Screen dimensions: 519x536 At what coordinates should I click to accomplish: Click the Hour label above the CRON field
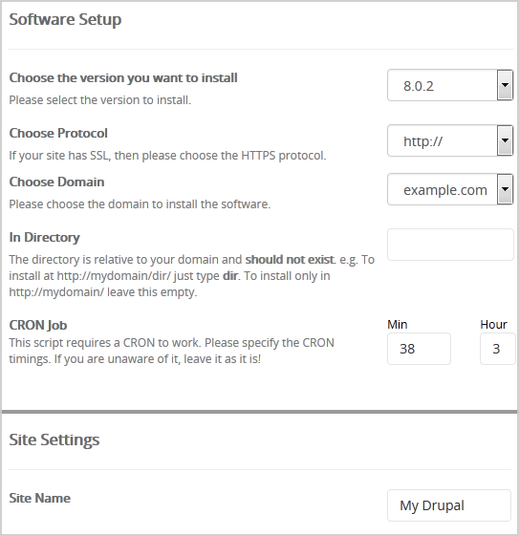pyautogui.click(x=494, y=325)
